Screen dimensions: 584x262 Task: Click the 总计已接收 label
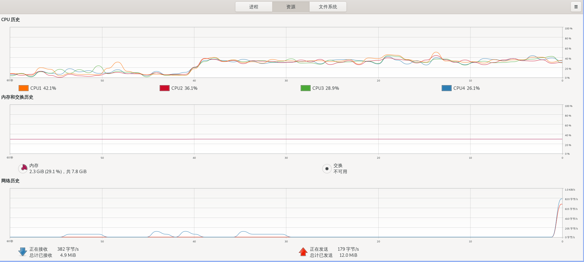[41, 255]
